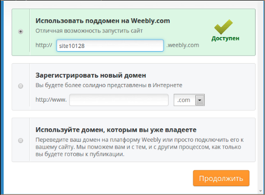Viewport: 265px width, 195px height.
Task: Click the green availability checkmark icon
Action: (224, 27)
